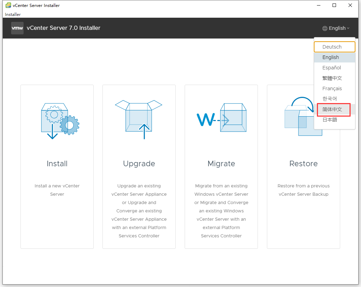Click the Install card title
This screenshot has width=361, height=287.
[57, 164]
